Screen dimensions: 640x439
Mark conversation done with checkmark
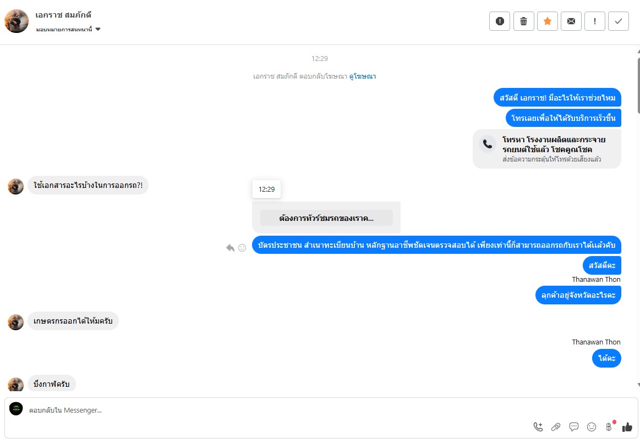click(x=618, y=21)
